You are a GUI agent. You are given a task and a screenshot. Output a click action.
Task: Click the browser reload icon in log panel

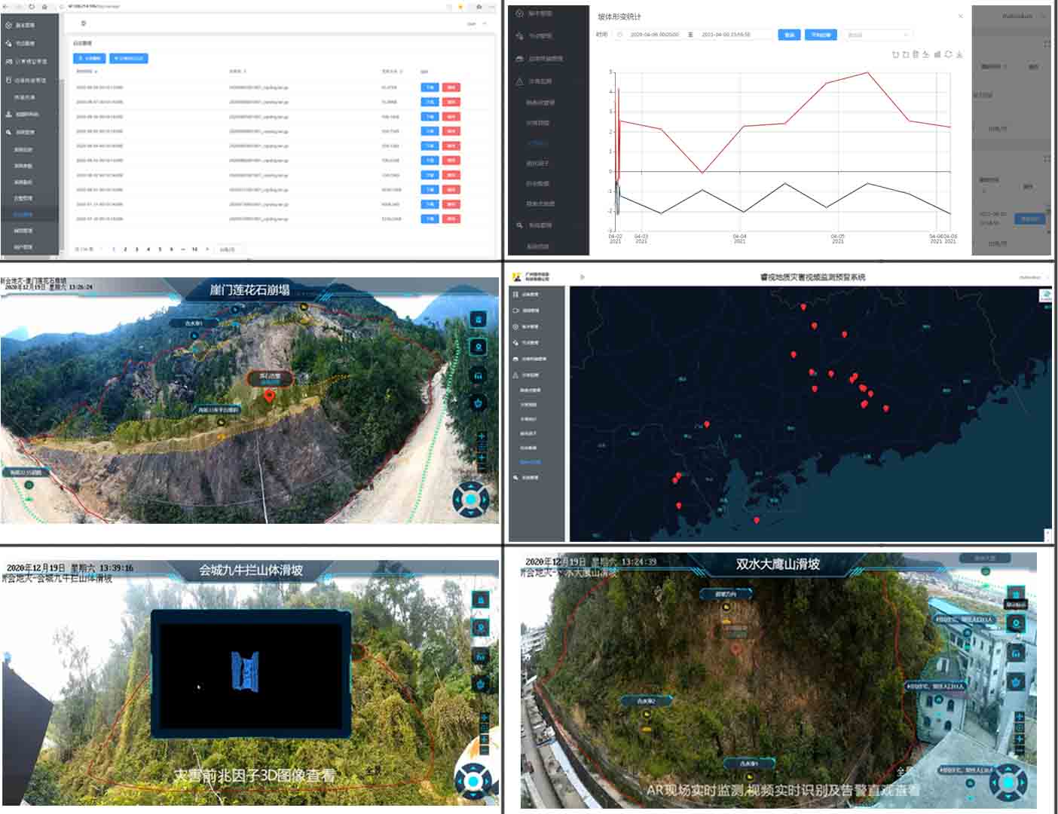32,6
